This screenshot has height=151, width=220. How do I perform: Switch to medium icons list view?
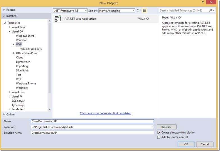coord(144,10)
